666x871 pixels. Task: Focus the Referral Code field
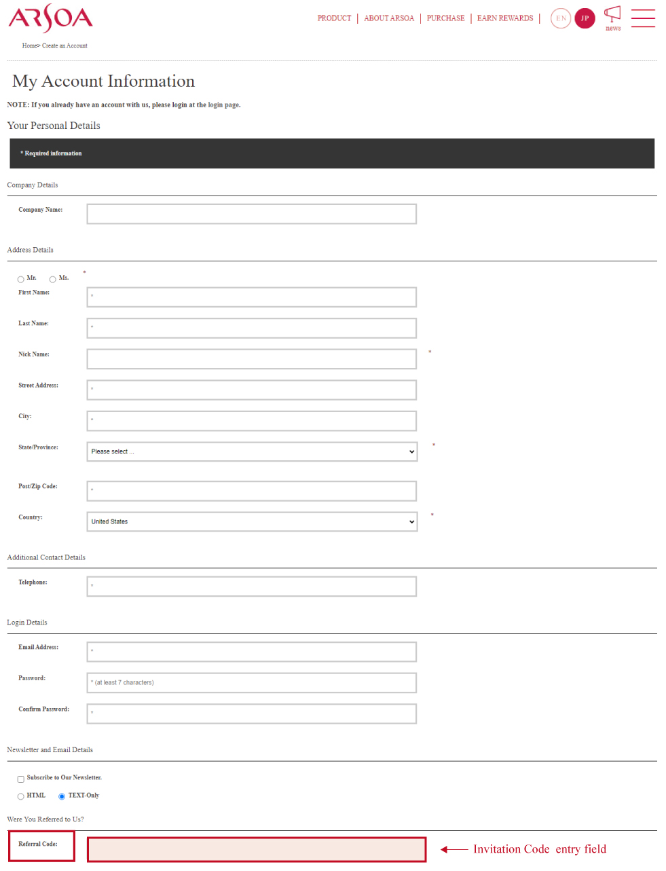point(257,850)
